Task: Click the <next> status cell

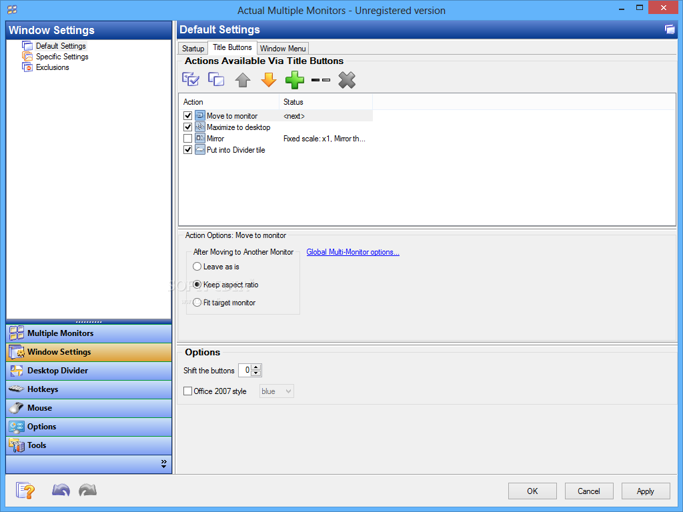Action: pyautogui.click(x=294, y=116)
